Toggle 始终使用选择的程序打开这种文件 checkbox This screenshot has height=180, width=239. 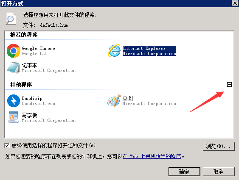[x=7, y=145]
